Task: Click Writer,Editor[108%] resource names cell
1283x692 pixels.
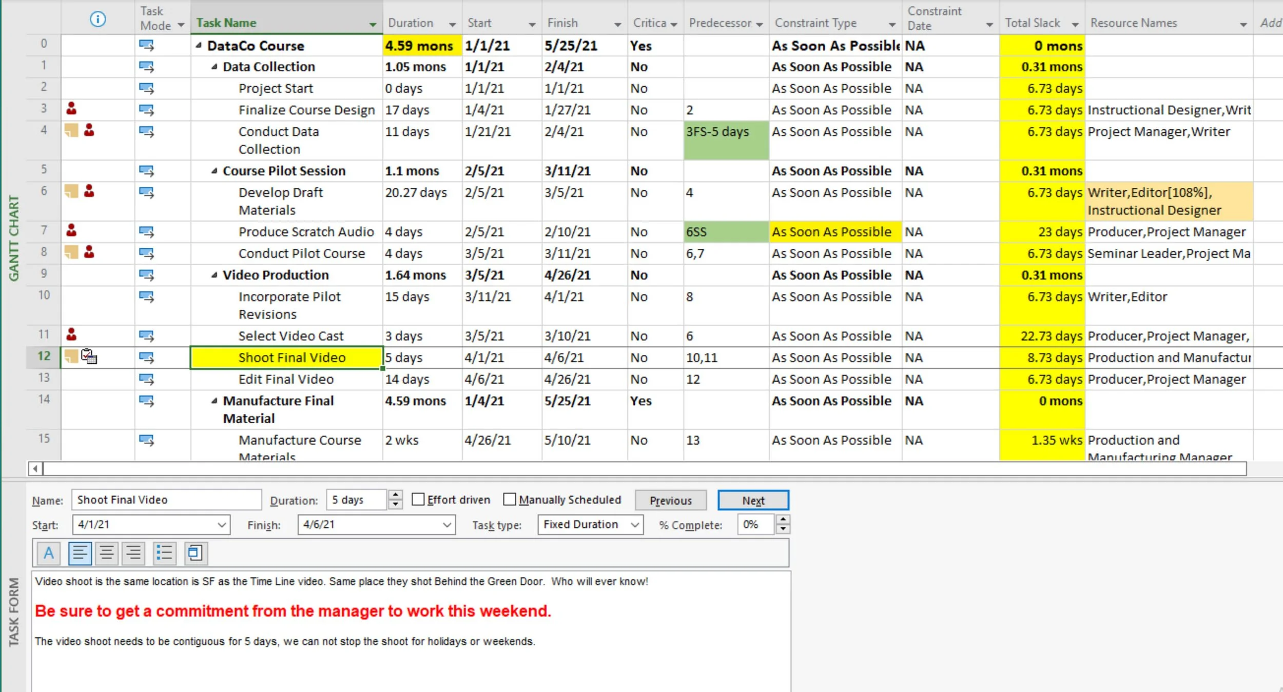Action: [1169, 201]
